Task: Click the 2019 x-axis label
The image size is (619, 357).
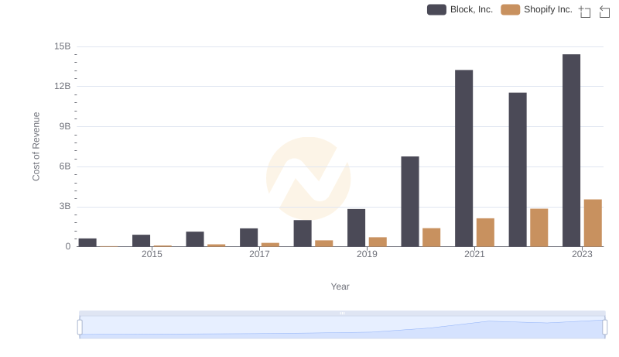Action: [x=367, y=254]
